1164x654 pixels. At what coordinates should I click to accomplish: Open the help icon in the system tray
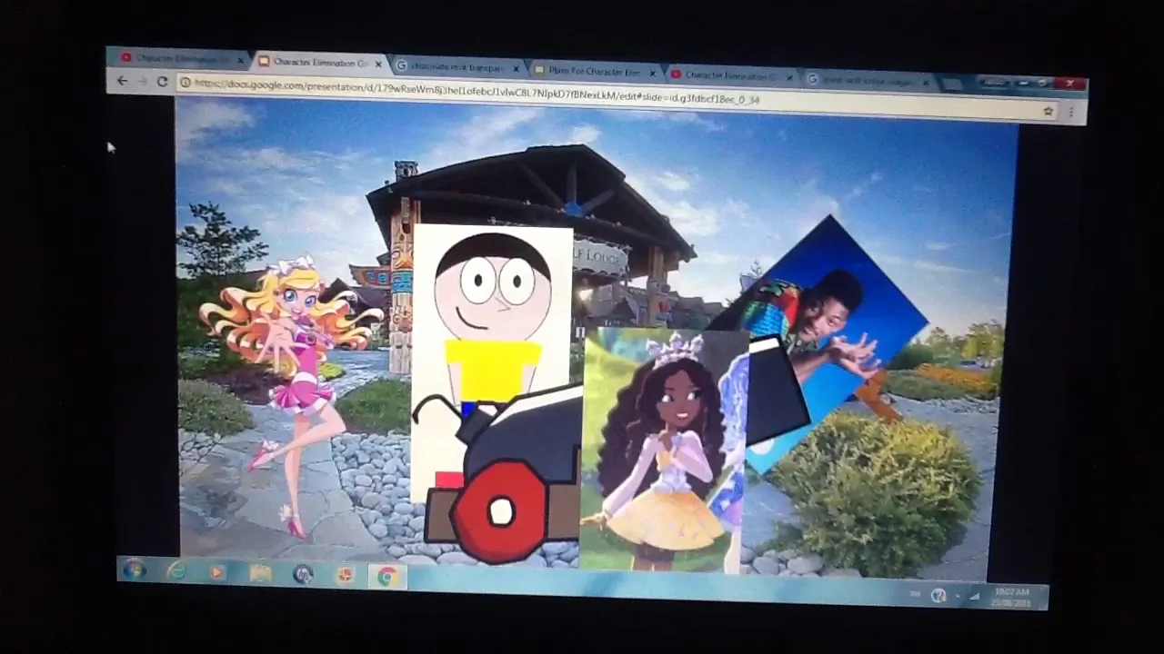coord(938,595)
